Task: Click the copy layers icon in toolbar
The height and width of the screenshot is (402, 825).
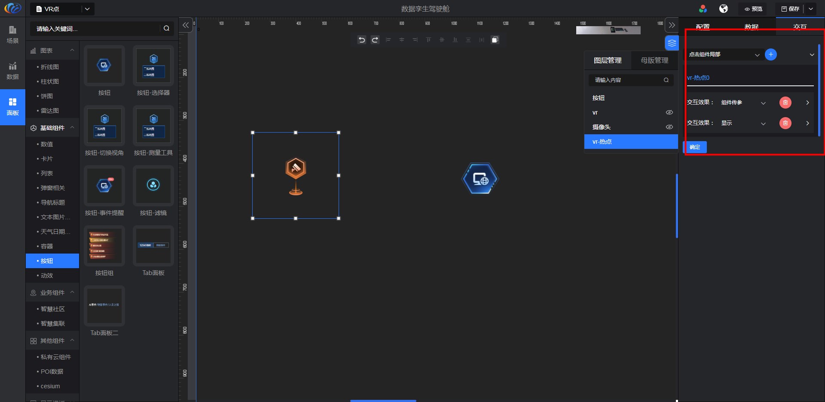Action: 495,40
